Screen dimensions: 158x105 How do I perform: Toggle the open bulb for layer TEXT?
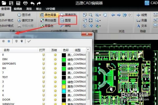43,77
